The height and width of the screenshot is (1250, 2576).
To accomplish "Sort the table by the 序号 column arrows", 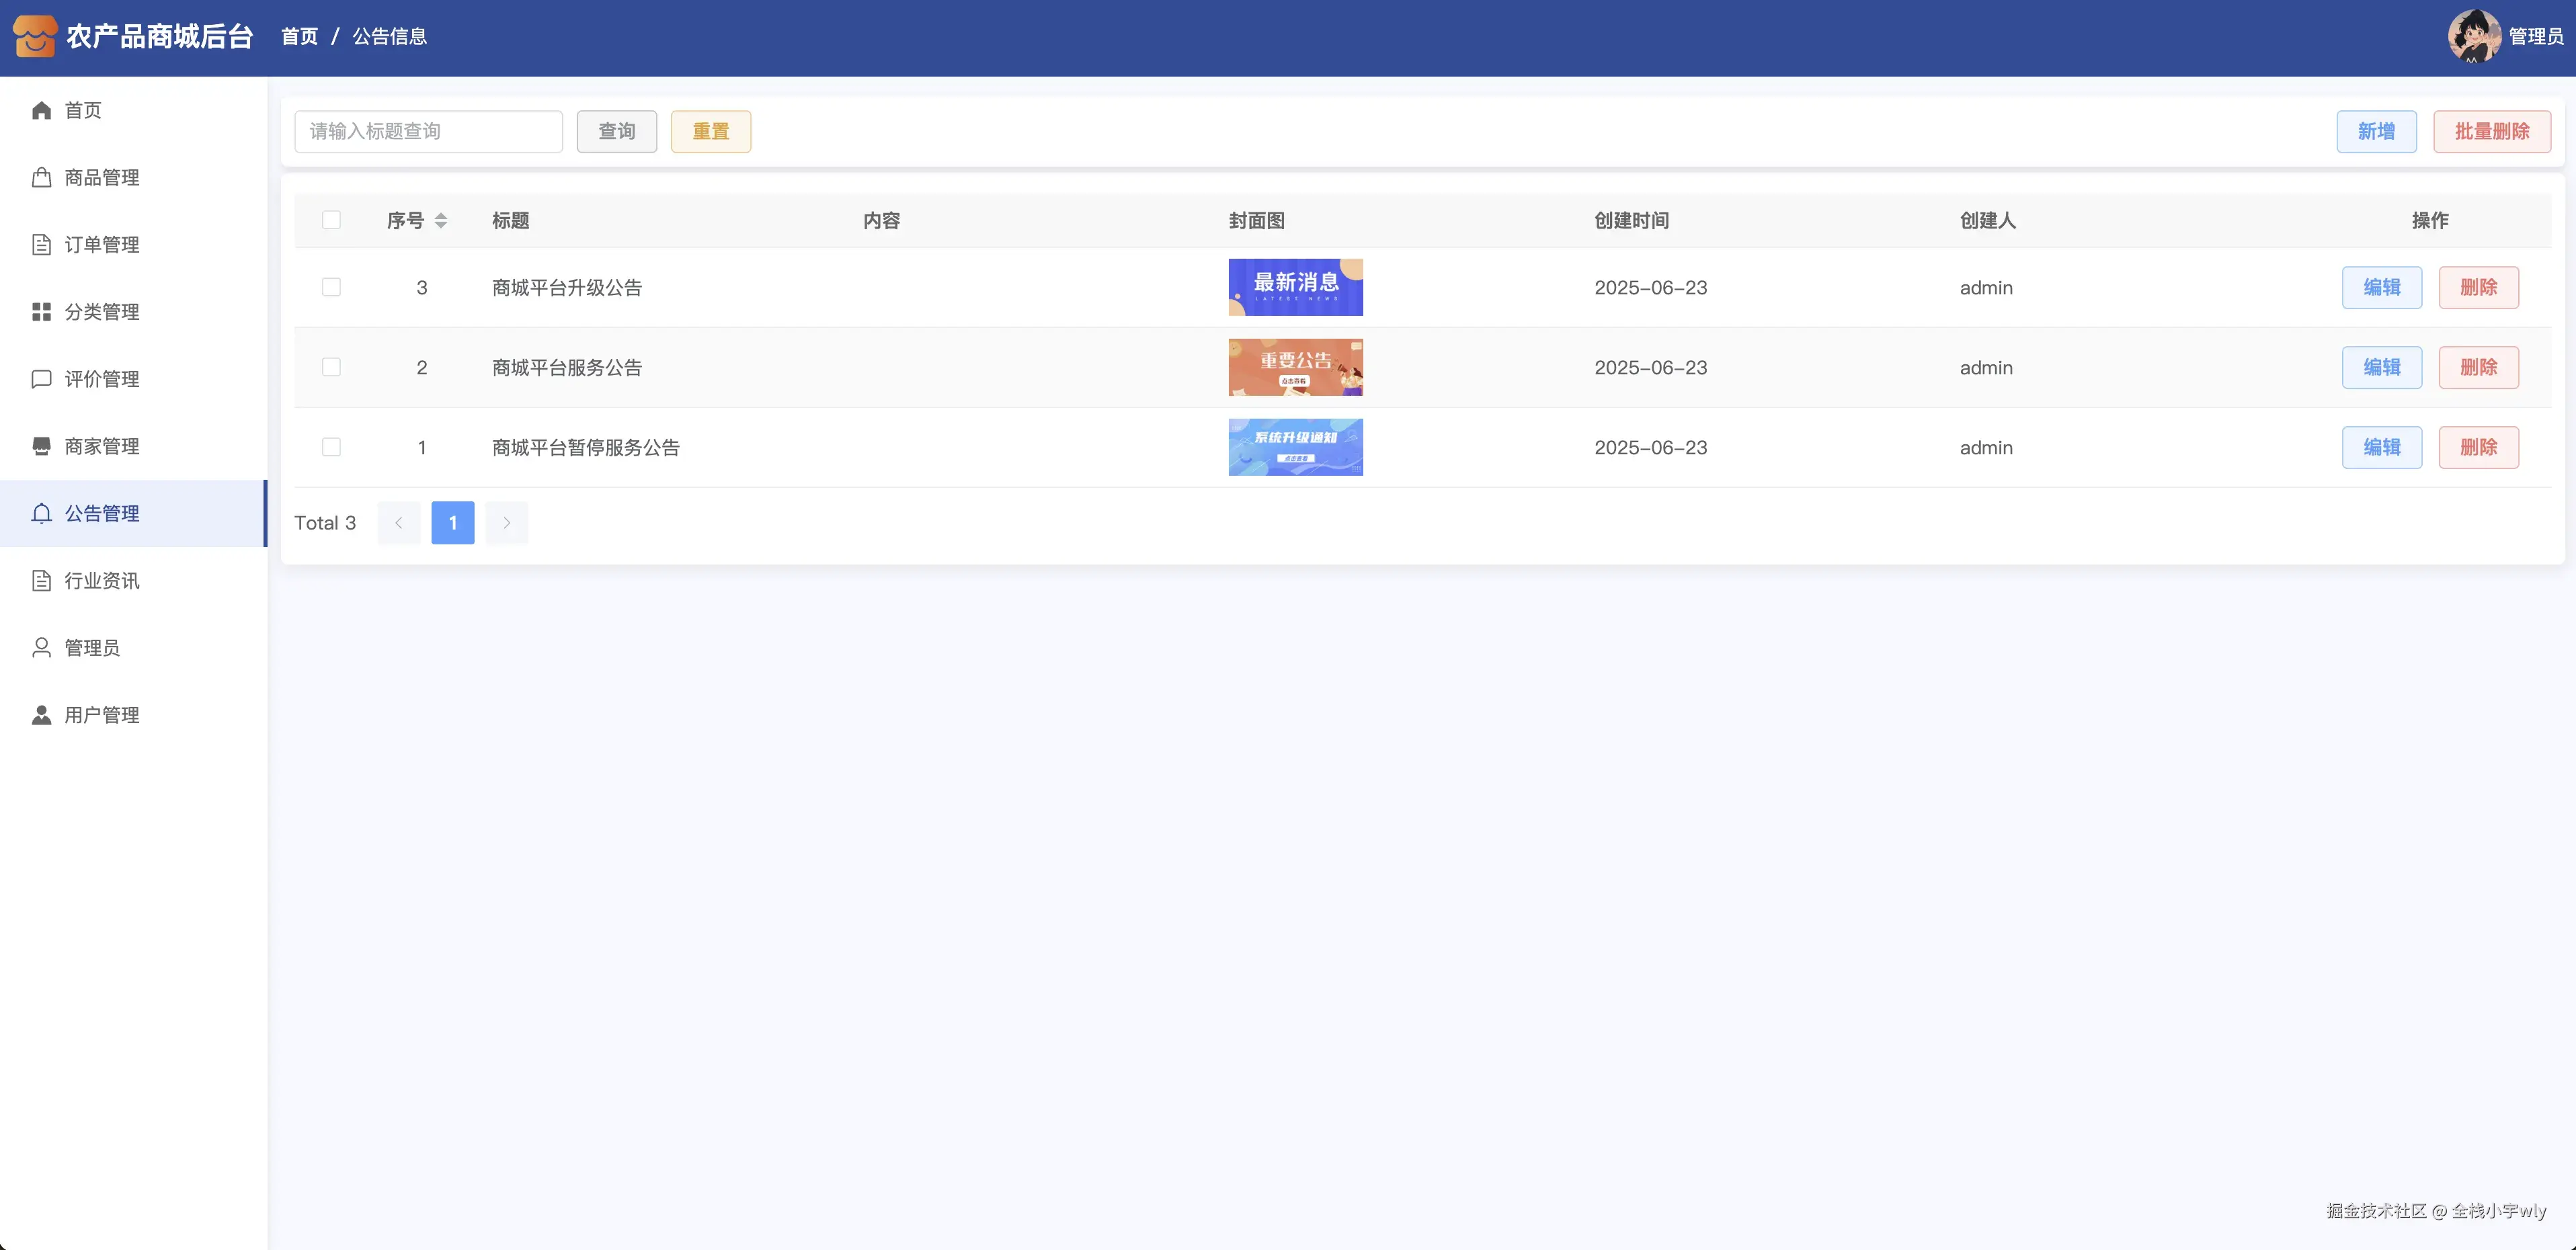I will coord(441,220).
